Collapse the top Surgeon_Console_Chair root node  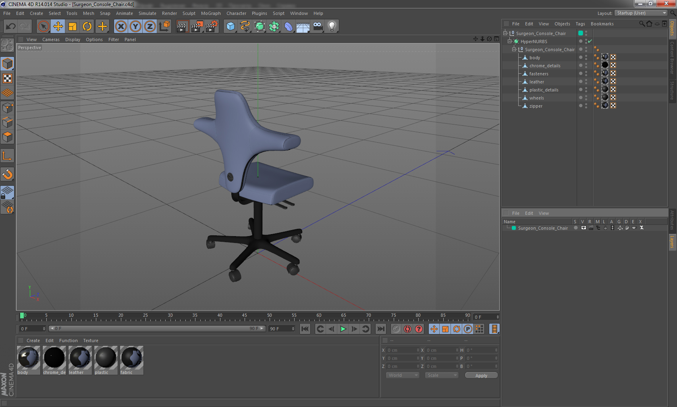pyautogui.click(x=505, y=33)
